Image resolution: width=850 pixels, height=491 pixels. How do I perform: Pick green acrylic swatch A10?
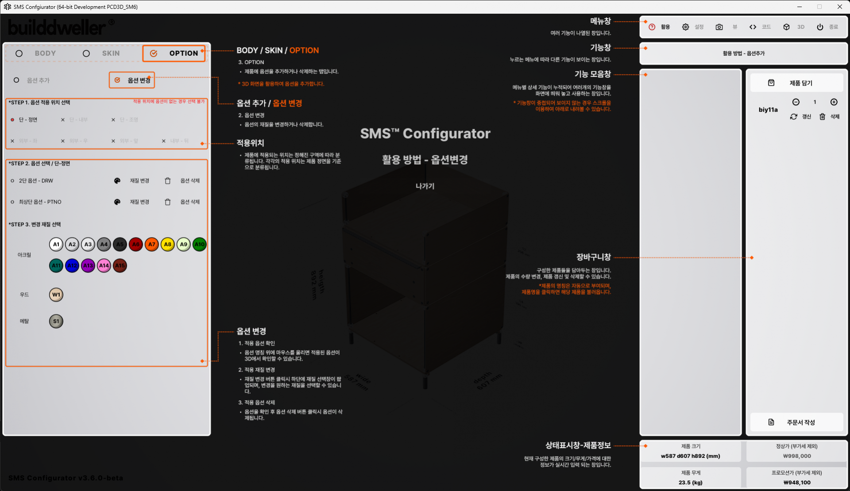[200, 245]
